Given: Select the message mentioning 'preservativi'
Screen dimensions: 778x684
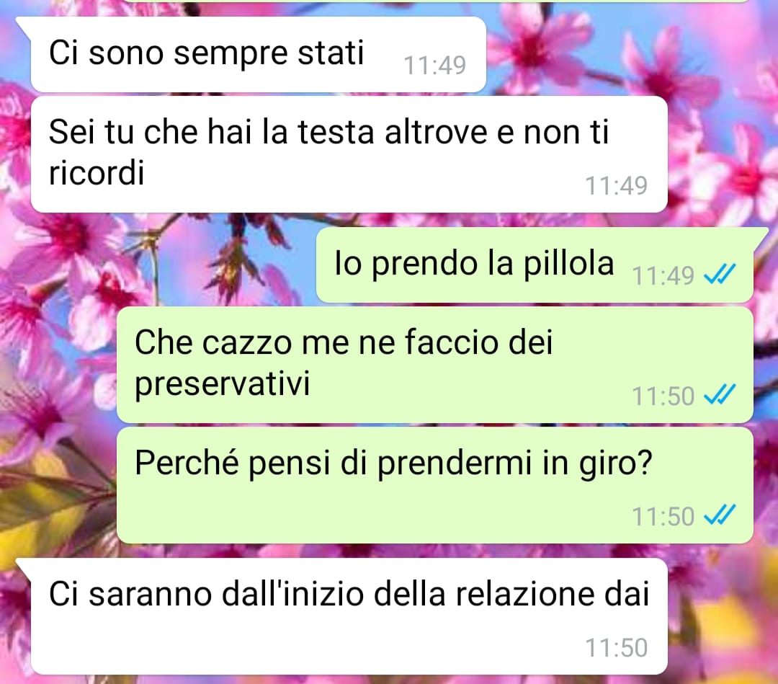Looking at the screenshot, I should click(x=434, y=365).
